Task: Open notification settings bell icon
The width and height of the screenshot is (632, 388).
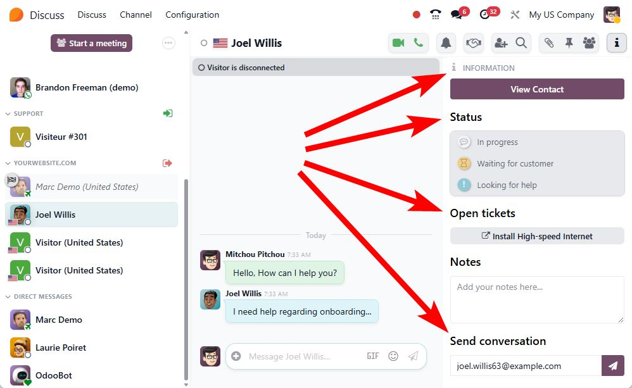Action: (x=446, y=42)
